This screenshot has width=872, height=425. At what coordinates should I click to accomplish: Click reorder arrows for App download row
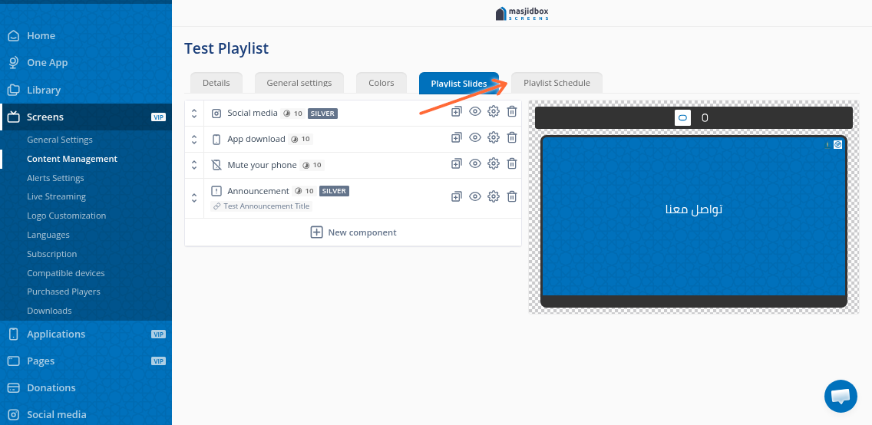point(194,139)
